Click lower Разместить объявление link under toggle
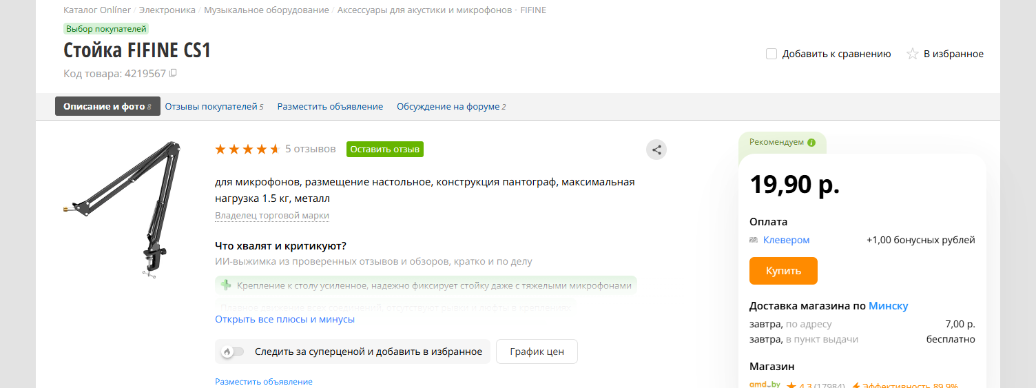This screenshot has width=1036, height=388. [264, 381]
